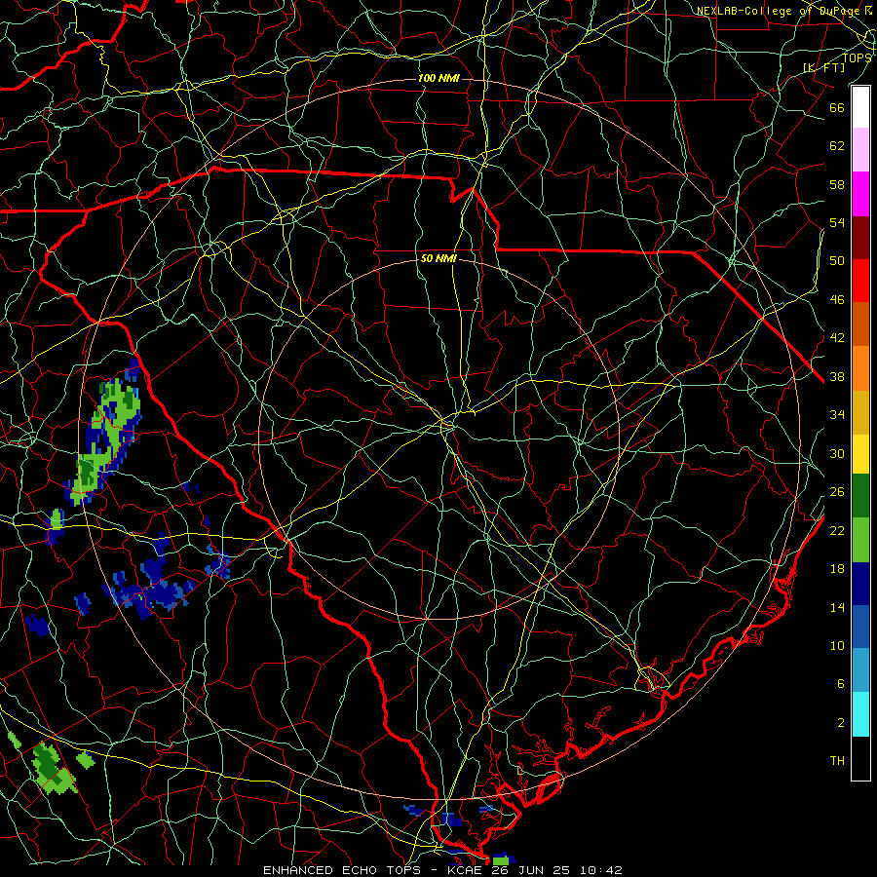Pick the navy blue legend swatch
The image size is (877, 877).
(x=860, y=584)
